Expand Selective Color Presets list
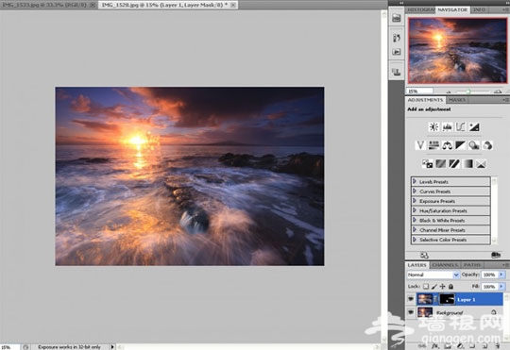Viewport: 510px width, 350px height. (x=415, y=240)
